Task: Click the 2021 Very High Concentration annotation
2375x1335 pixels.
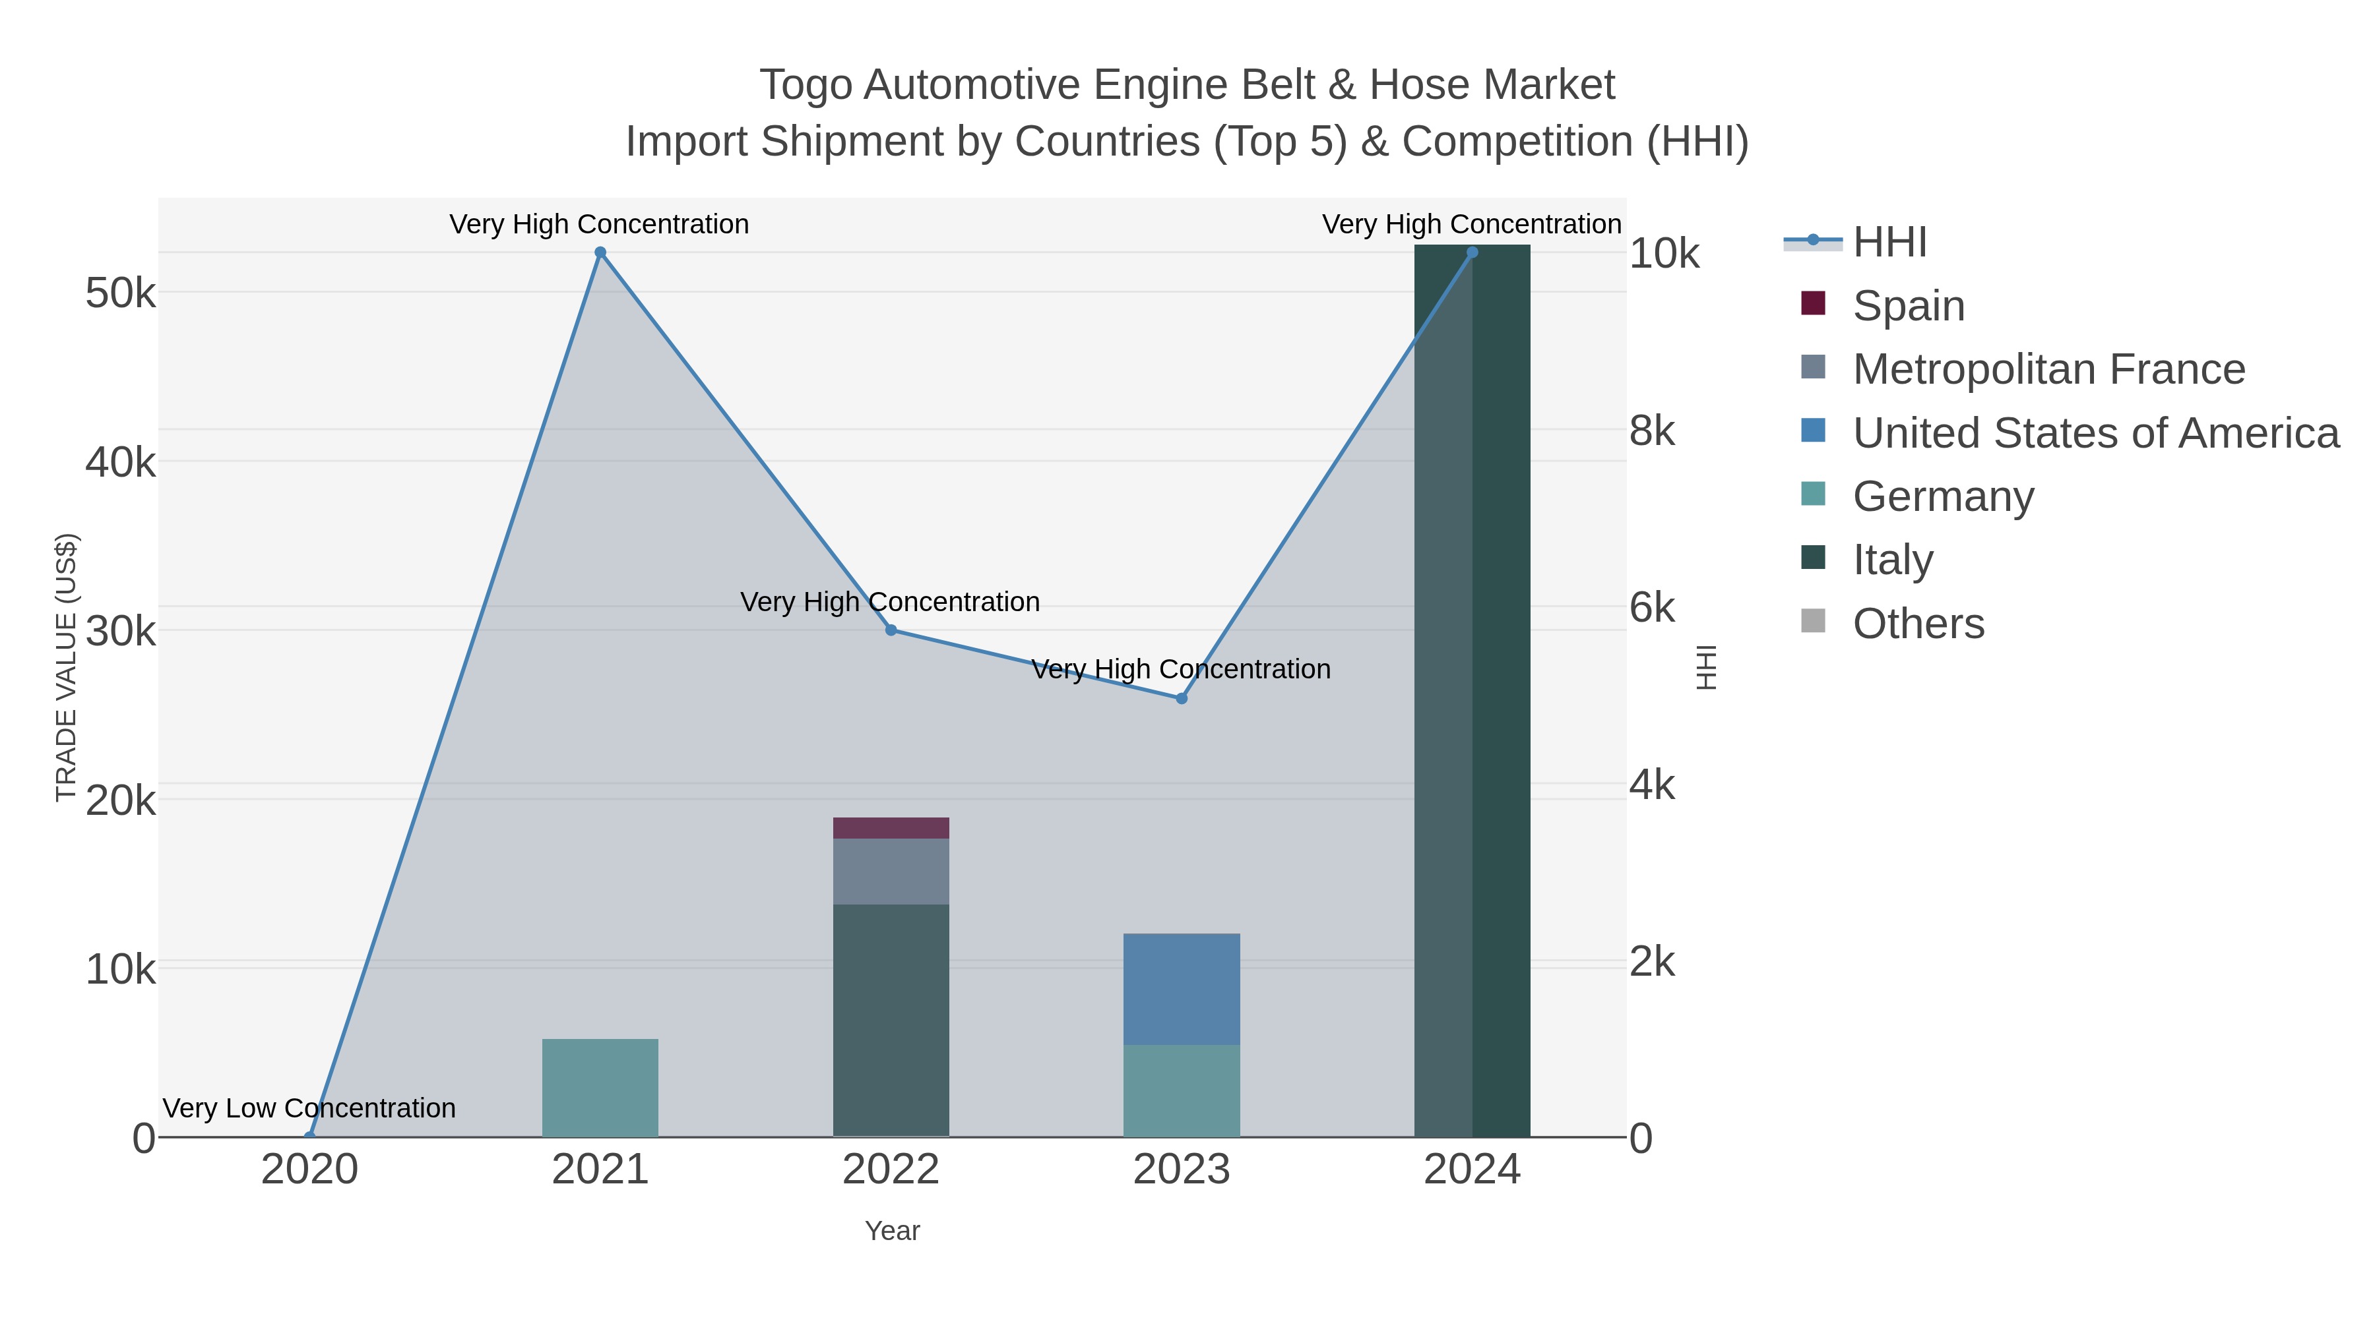Action: coord(599,224)
